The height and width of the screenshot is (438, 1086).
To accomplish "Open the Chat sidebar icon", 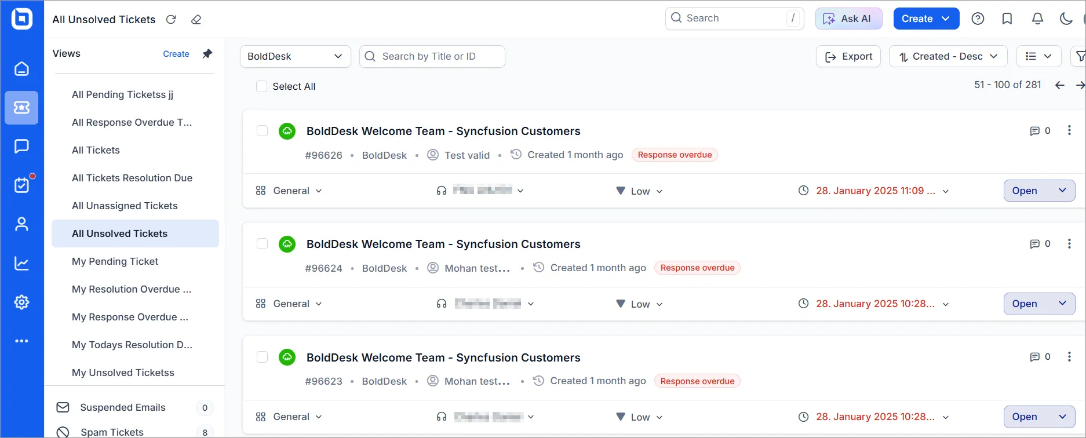I will point(21,146).
